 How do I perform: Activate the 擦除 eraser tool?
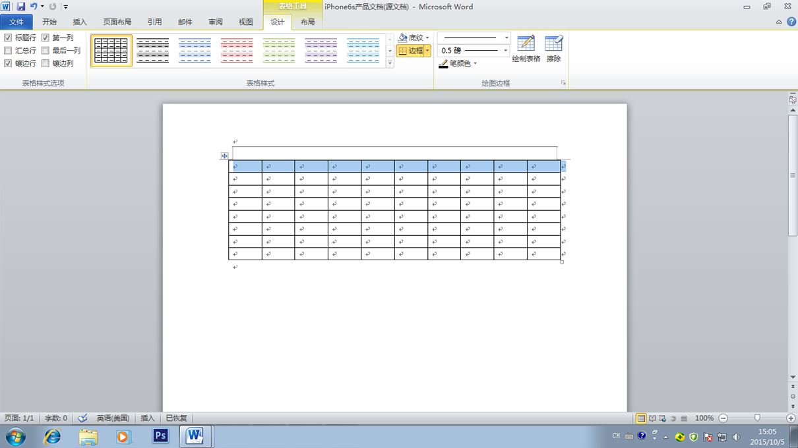[554, 49]
